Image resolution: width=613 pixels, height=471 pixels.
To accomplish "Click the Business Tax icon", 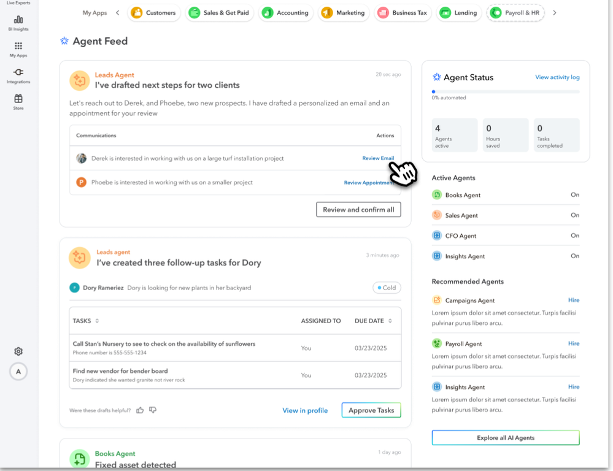I will (x=383, y=12).
